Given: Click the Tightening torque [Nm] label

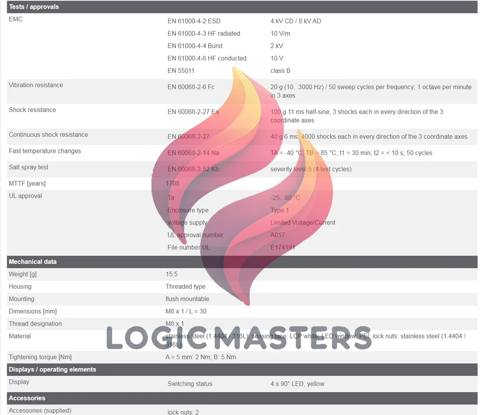Looking at the screenshot, I should coord(40,357).
